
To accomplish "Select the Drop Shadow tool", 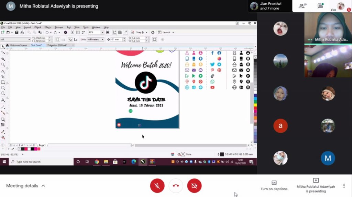I will [x=3, y=119].
